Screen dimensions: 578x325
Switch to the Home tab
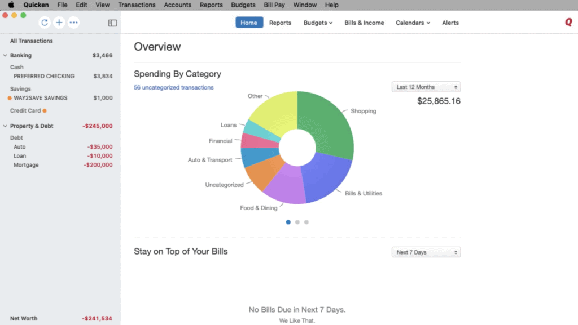249,23
